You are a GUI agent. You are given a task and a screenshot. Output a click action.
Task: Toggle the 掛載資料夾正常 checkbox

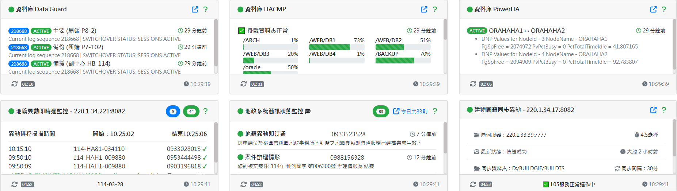[x=241, y=31]
